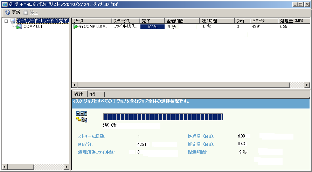Click the source node computer icon
This screenshot has width=312, height=172.
[x=13, y=21]
